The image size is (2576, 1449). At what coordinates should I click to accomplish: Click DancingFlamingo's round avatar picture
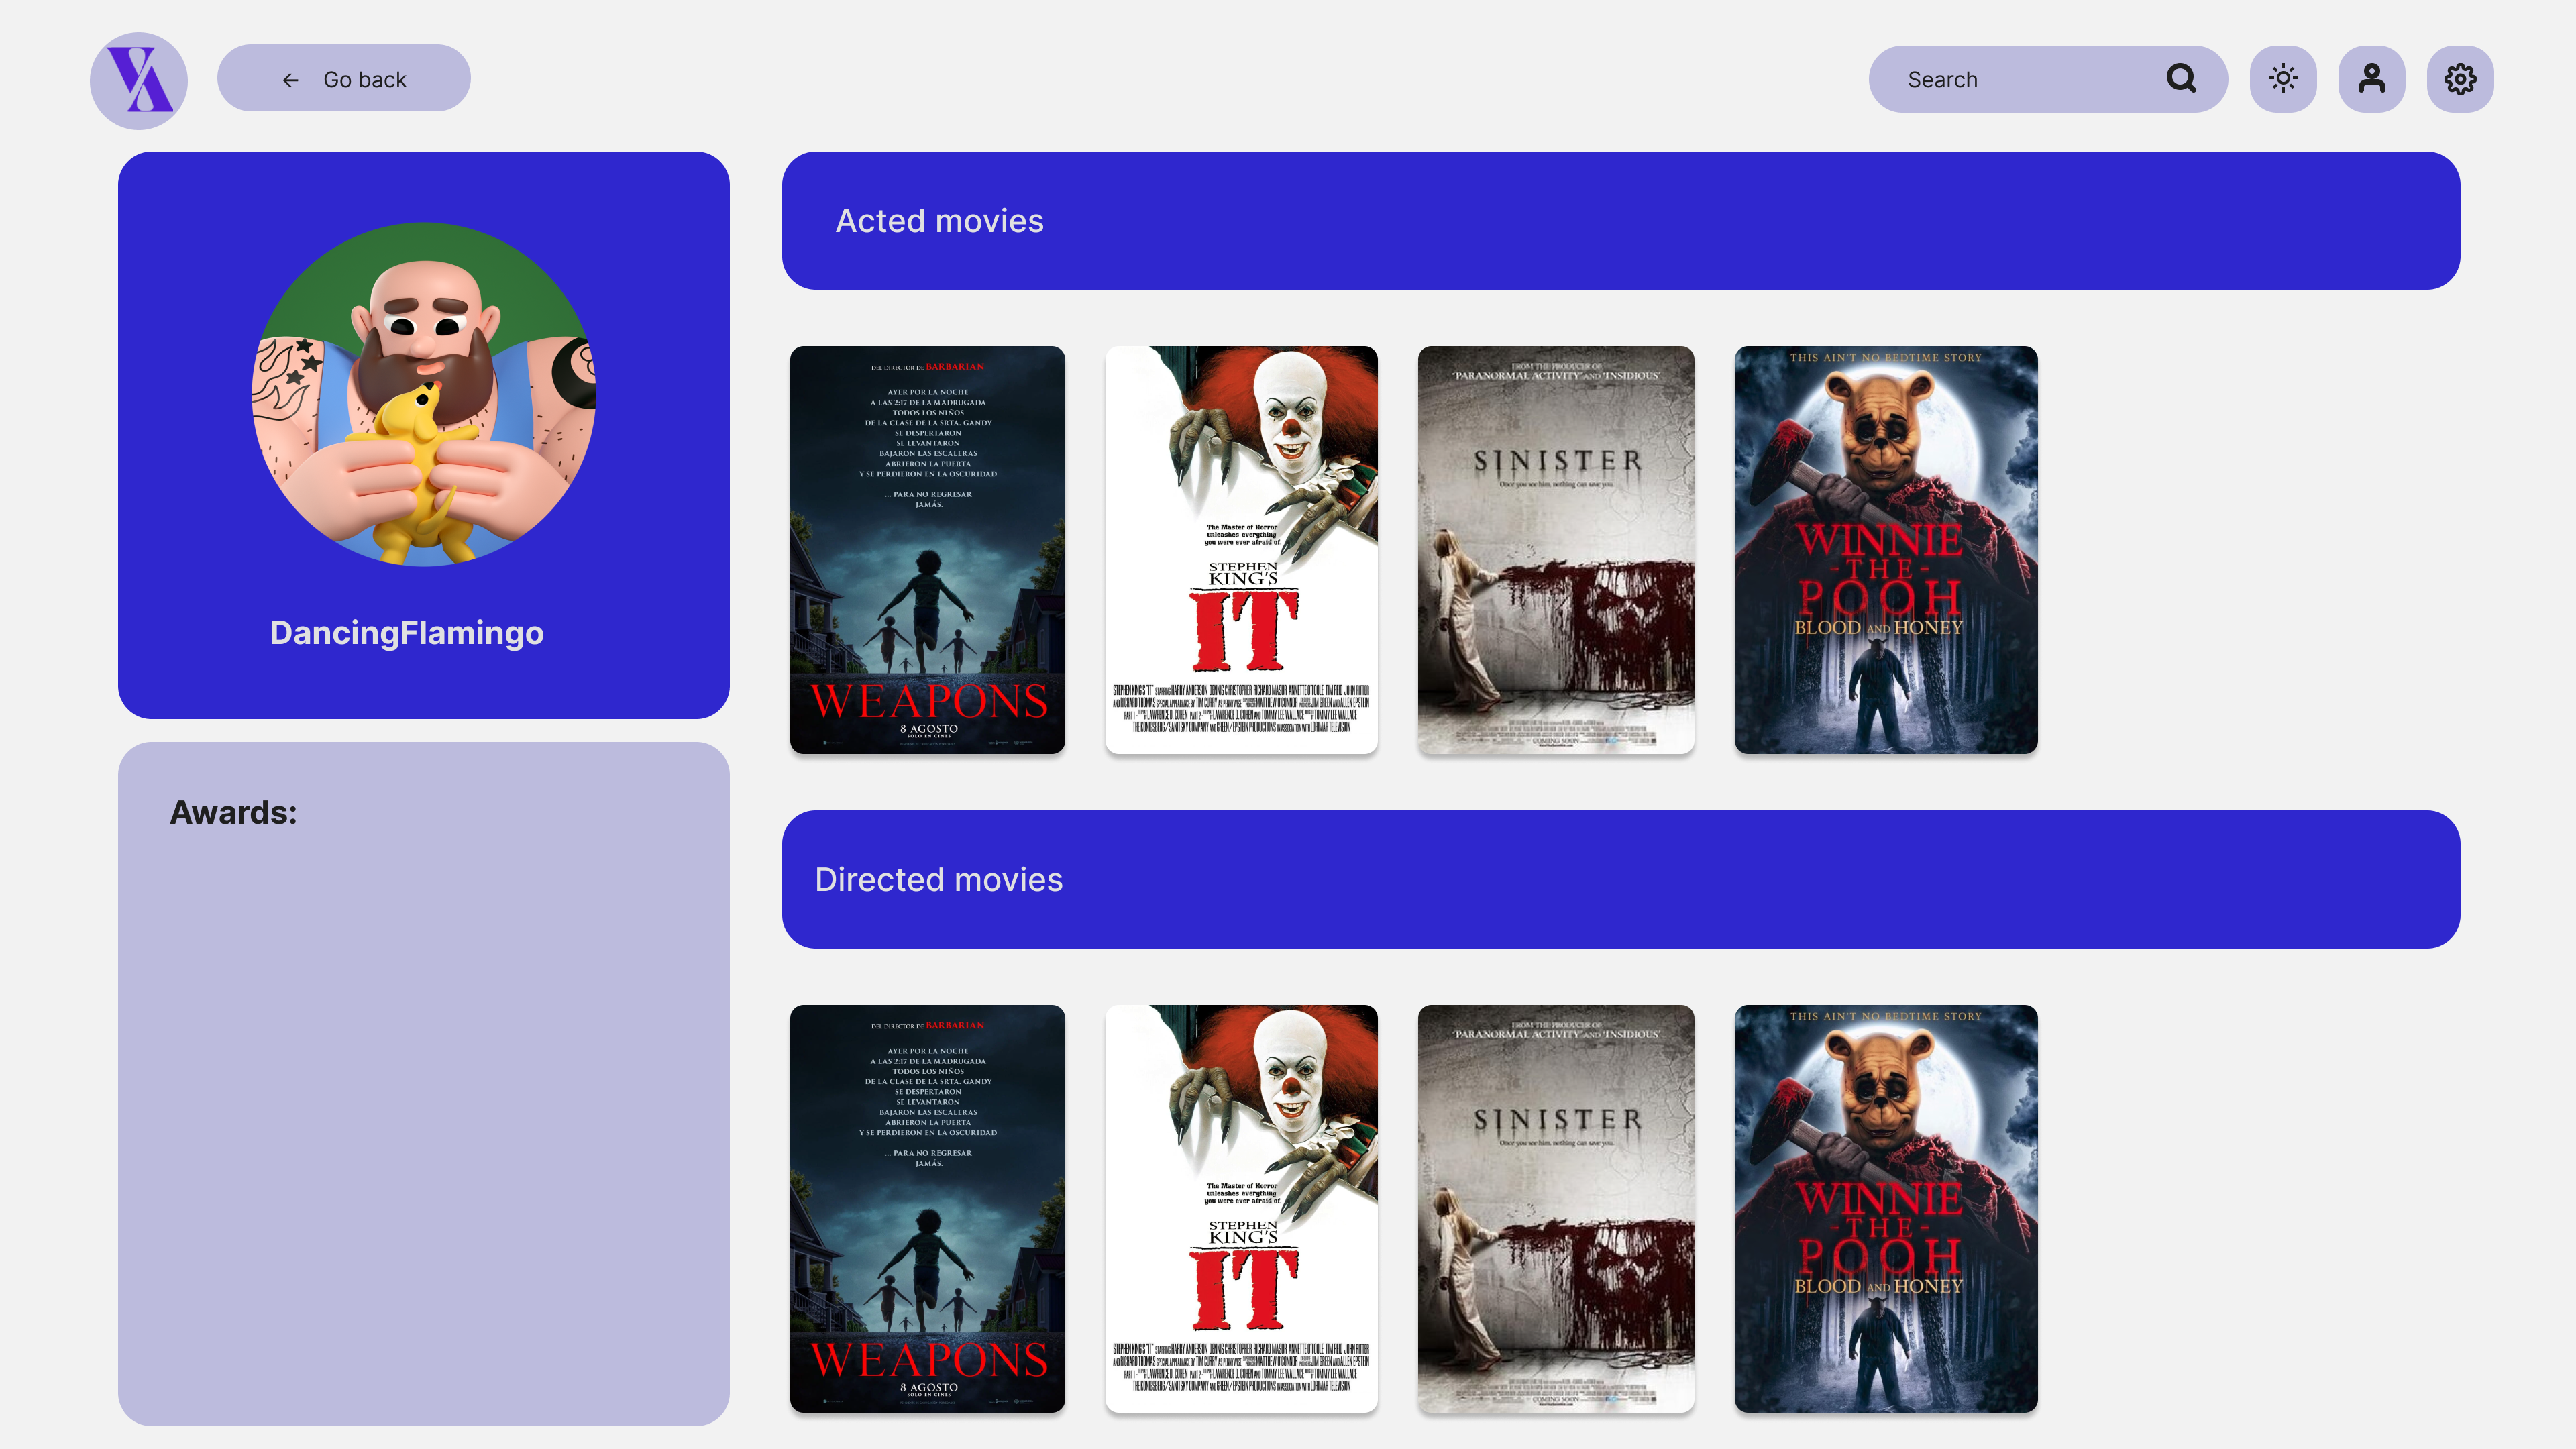tap(423, 394)
